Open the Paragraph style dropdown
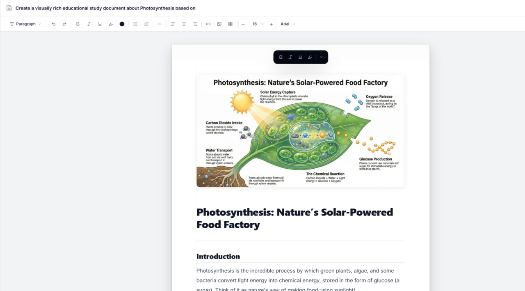Screen dimensions: 525x291 click(x=25, y=24)
